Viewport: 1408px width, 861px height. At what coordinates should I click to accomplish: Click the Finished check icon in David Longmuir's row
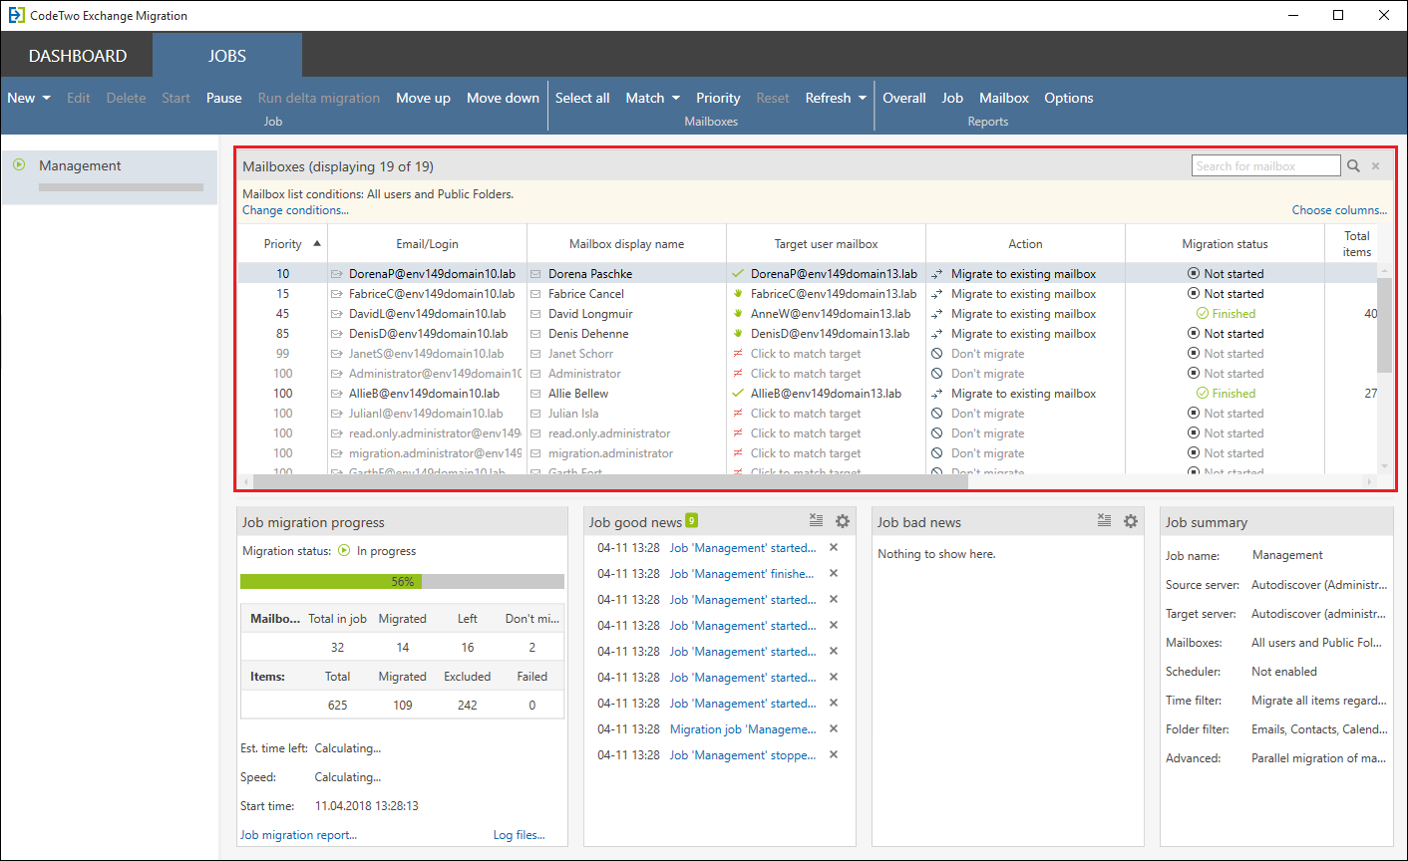point(1203,314)
